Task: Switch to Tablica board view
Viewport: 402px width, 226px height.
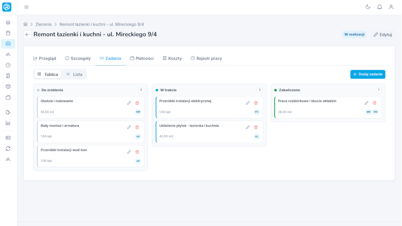Action: coord(48,74)
